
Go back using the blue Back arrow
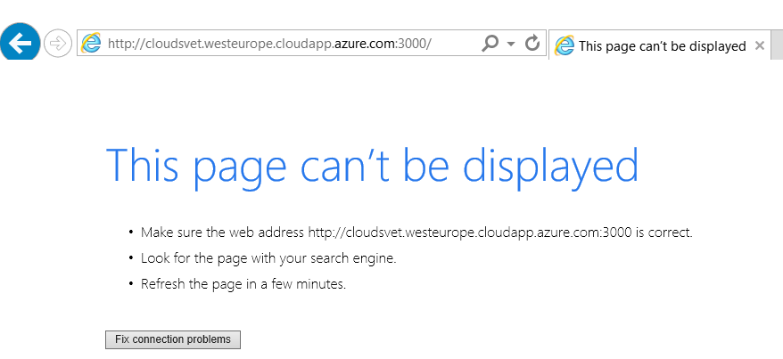pyautogui.click(x=20, y=43)
